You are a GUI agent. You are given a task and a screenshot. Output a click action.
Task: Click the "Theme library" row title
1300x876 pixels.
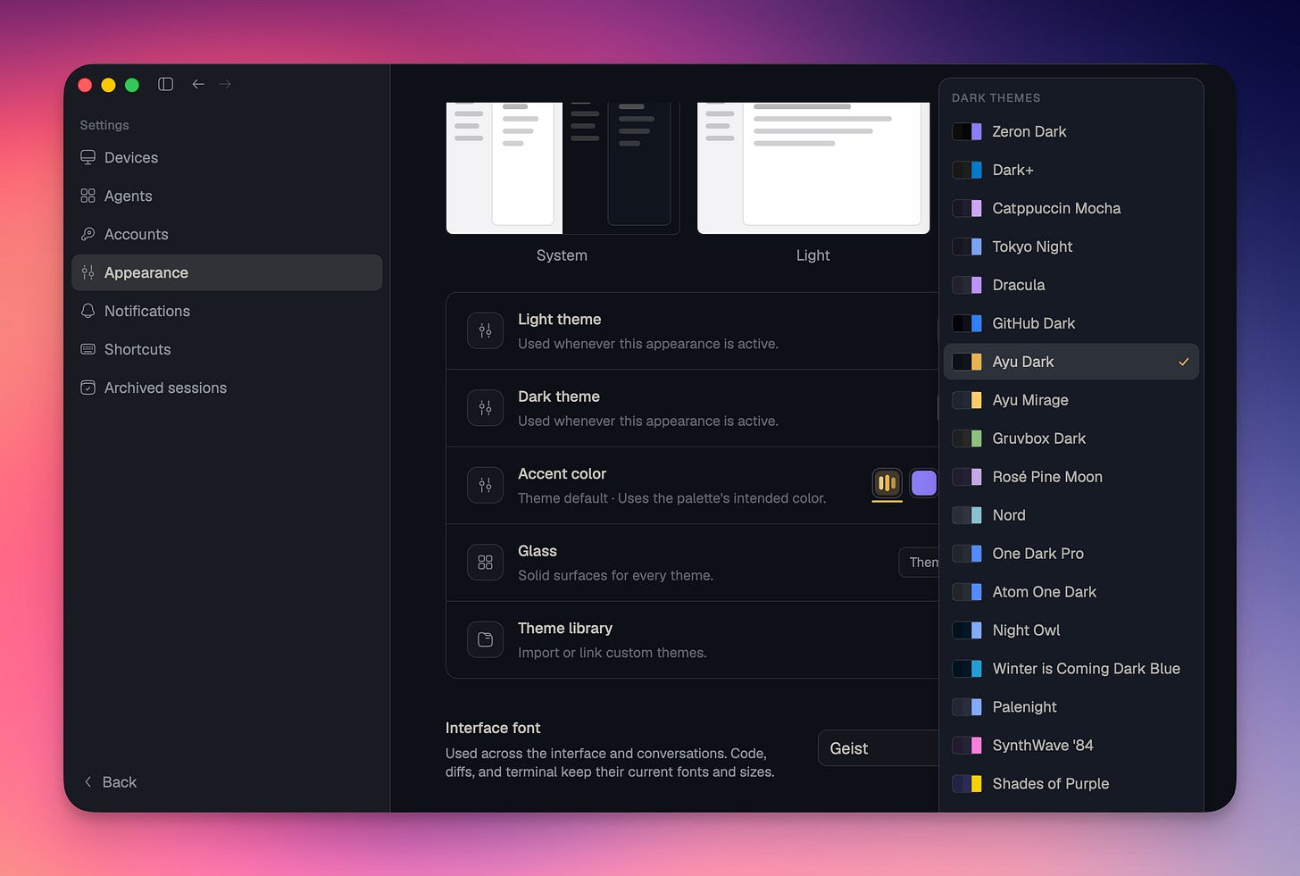(x=565, y=629)
